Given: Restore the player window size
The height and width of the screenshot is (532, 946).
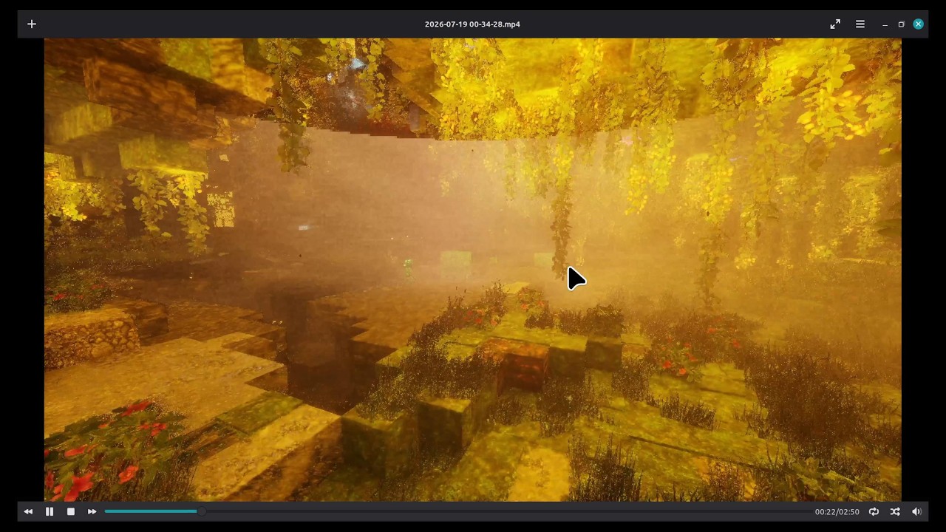Looking at the screenshot, I should pos(901,24).
